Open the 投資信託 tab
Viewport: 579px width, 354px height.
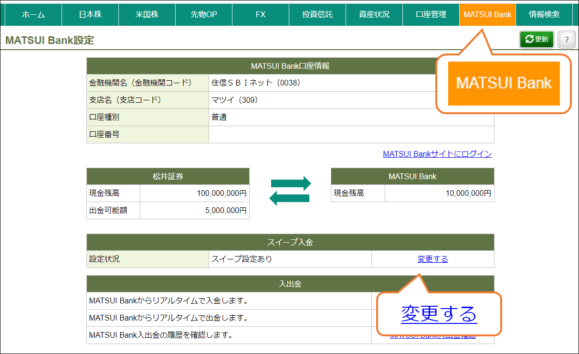point(317,14)
